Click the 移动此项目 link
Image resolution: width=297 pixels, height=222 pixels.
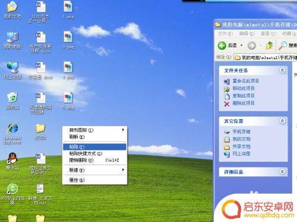pos(244,88)
